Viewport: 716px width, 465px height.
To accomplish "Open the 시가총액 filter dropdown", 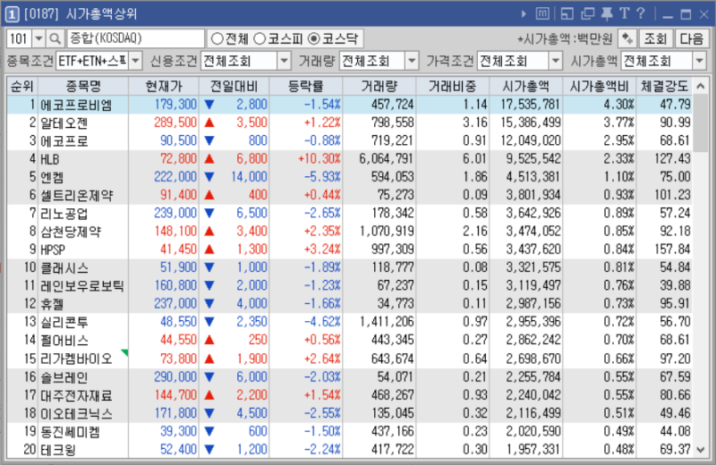I will 700,61.
